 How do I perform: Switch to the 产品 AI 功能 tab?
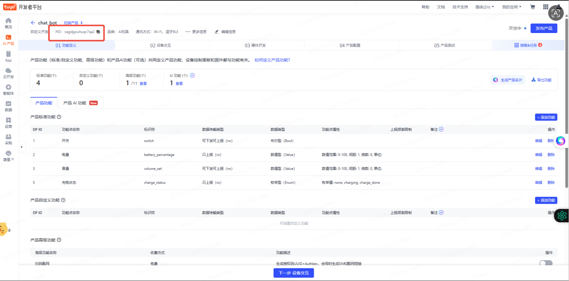(81, 103)
